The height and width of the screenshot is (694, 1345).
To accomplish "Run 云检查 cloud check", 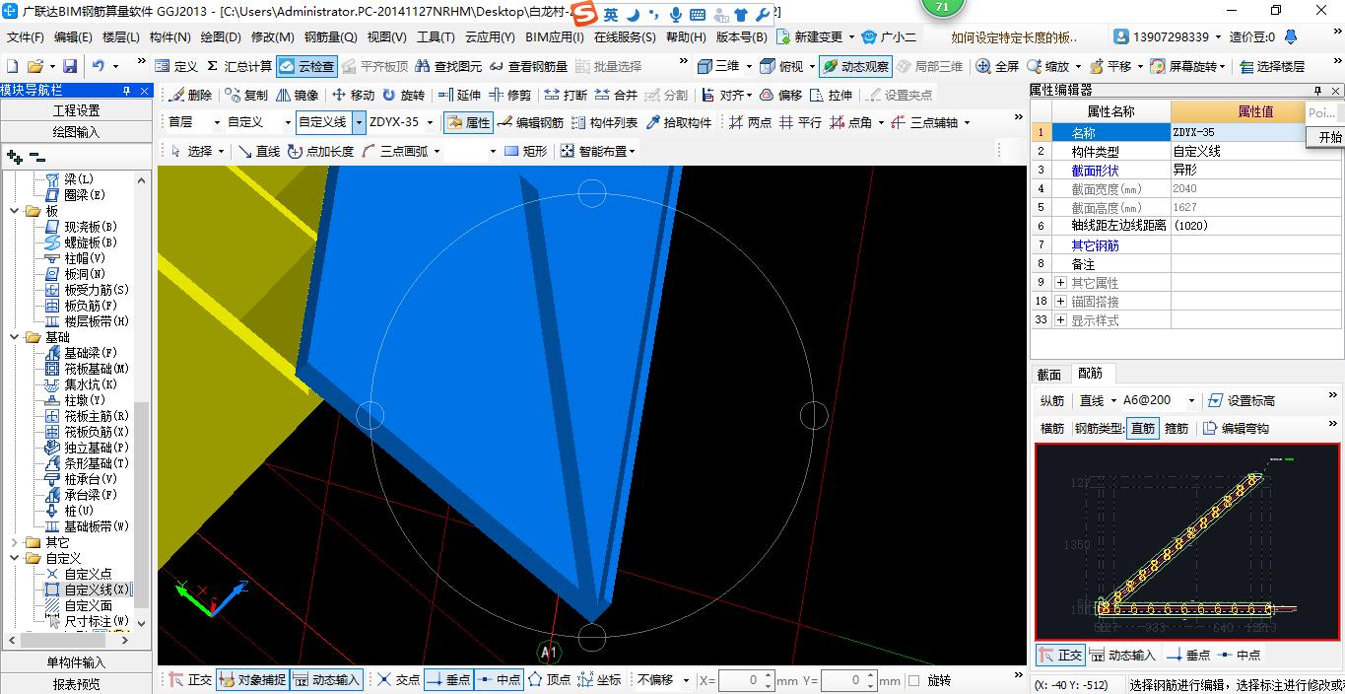I will tap(306, 67).
